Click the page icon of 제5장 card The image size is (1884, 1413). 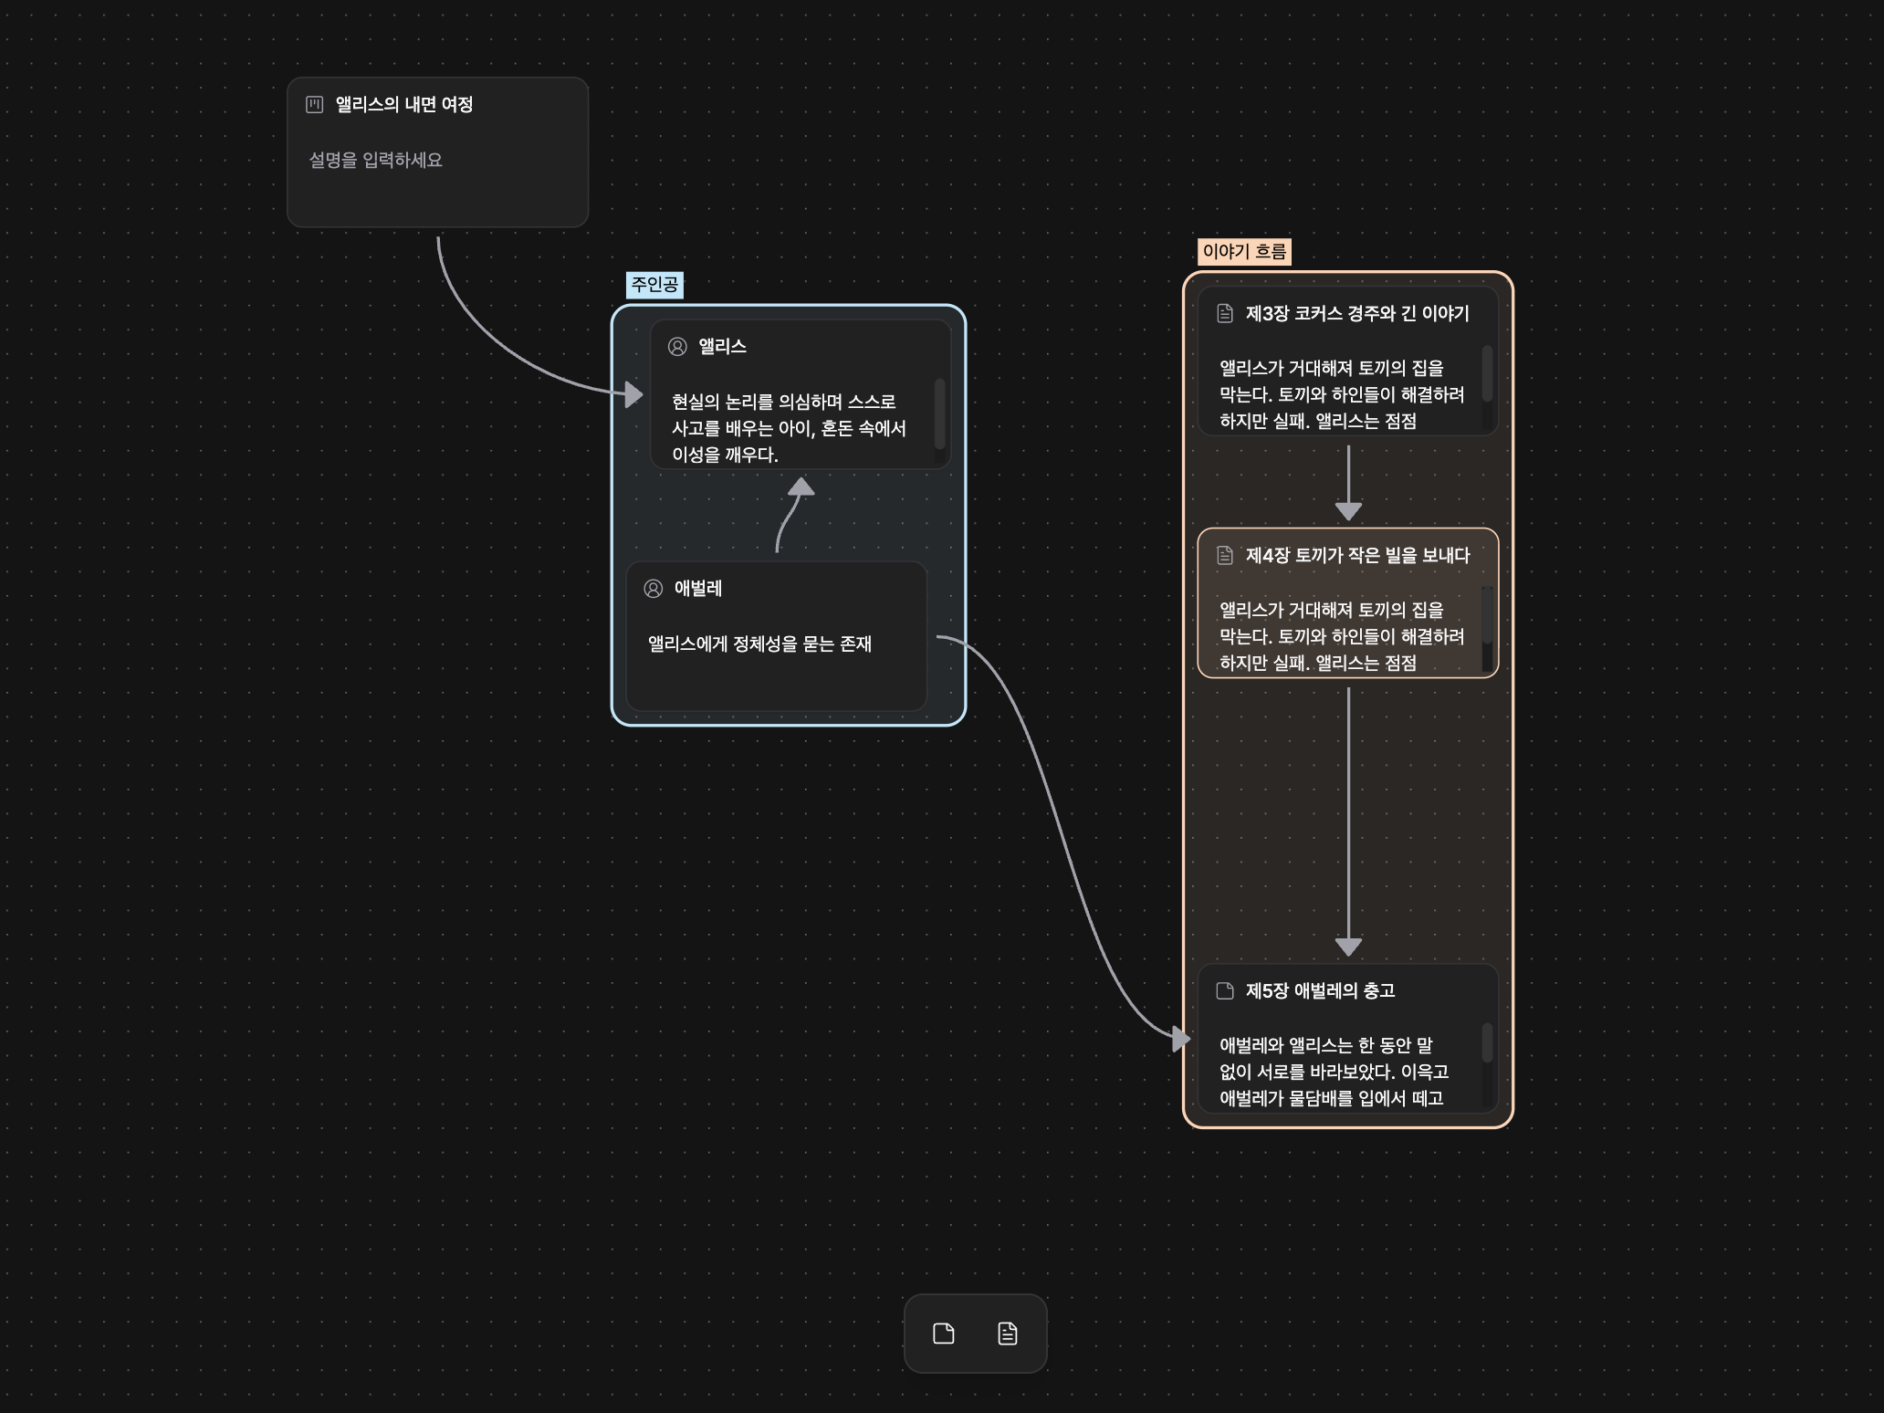tap(1225, 991)
